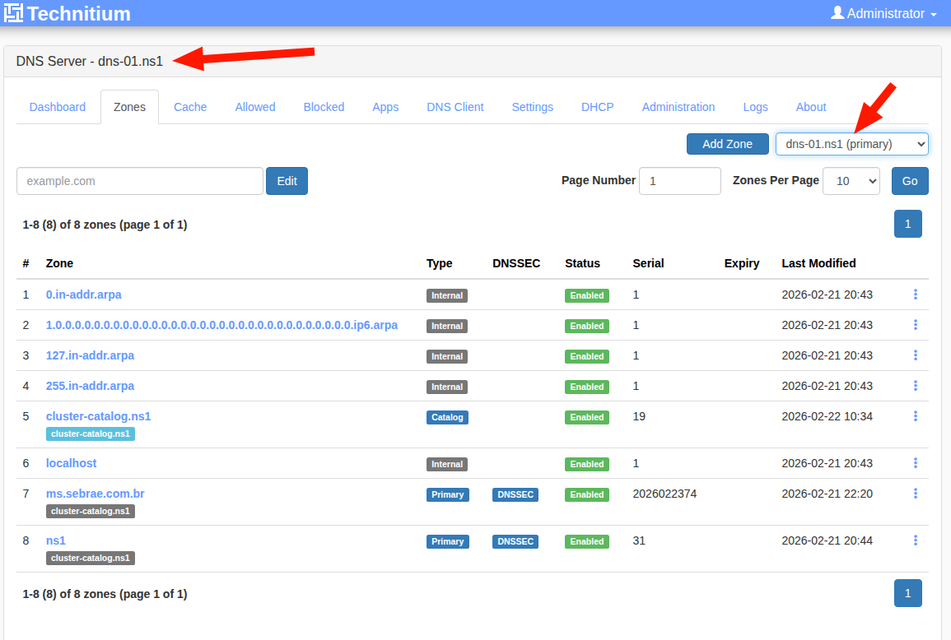Open options menu for ms.sebrae.com.br zone

915,494
